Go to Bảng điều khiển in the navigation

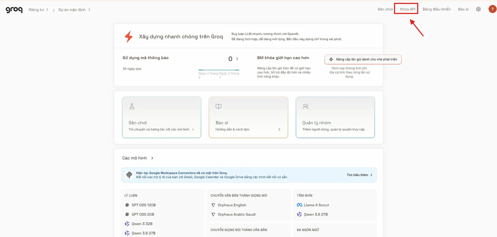(x=436, y=9)
